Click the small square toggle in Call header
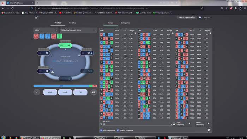 pyautogui.click(x=173, y=33)
